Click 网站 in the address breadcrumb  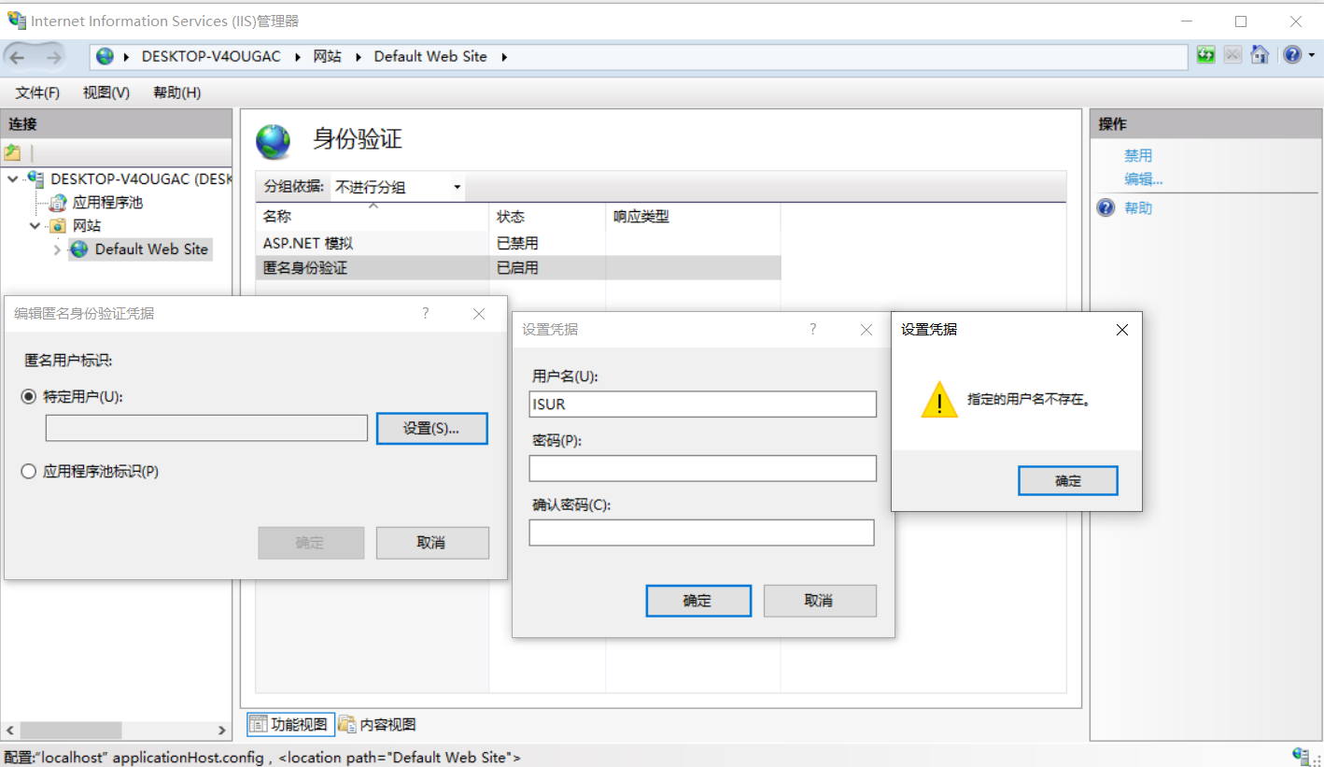click(x=328, y=57)
